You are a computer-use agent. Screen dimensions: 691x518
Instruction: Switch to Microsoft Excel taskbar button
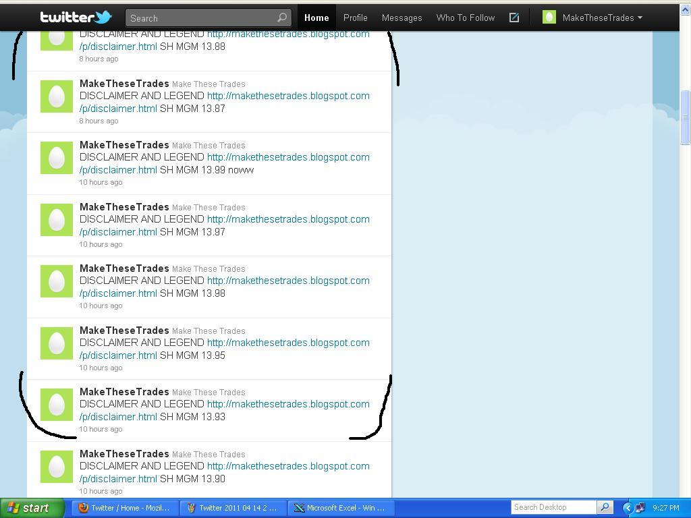point(341,508)
